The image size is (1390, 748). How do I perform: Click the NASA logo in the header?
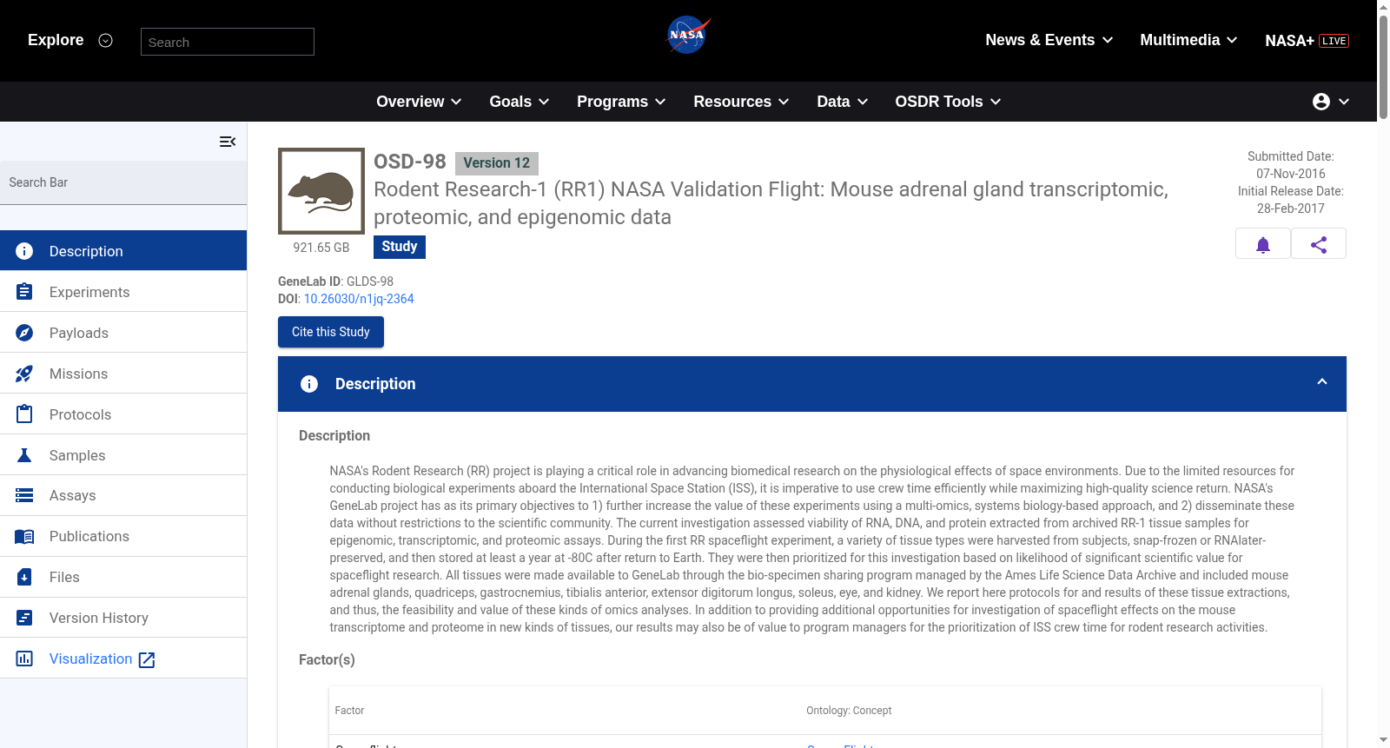point(688,36)
